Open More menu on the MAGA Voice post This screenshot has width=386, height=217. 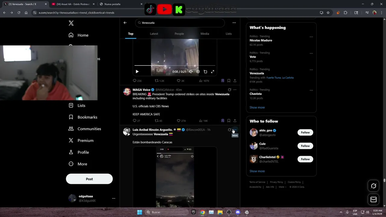coord(235,90)
